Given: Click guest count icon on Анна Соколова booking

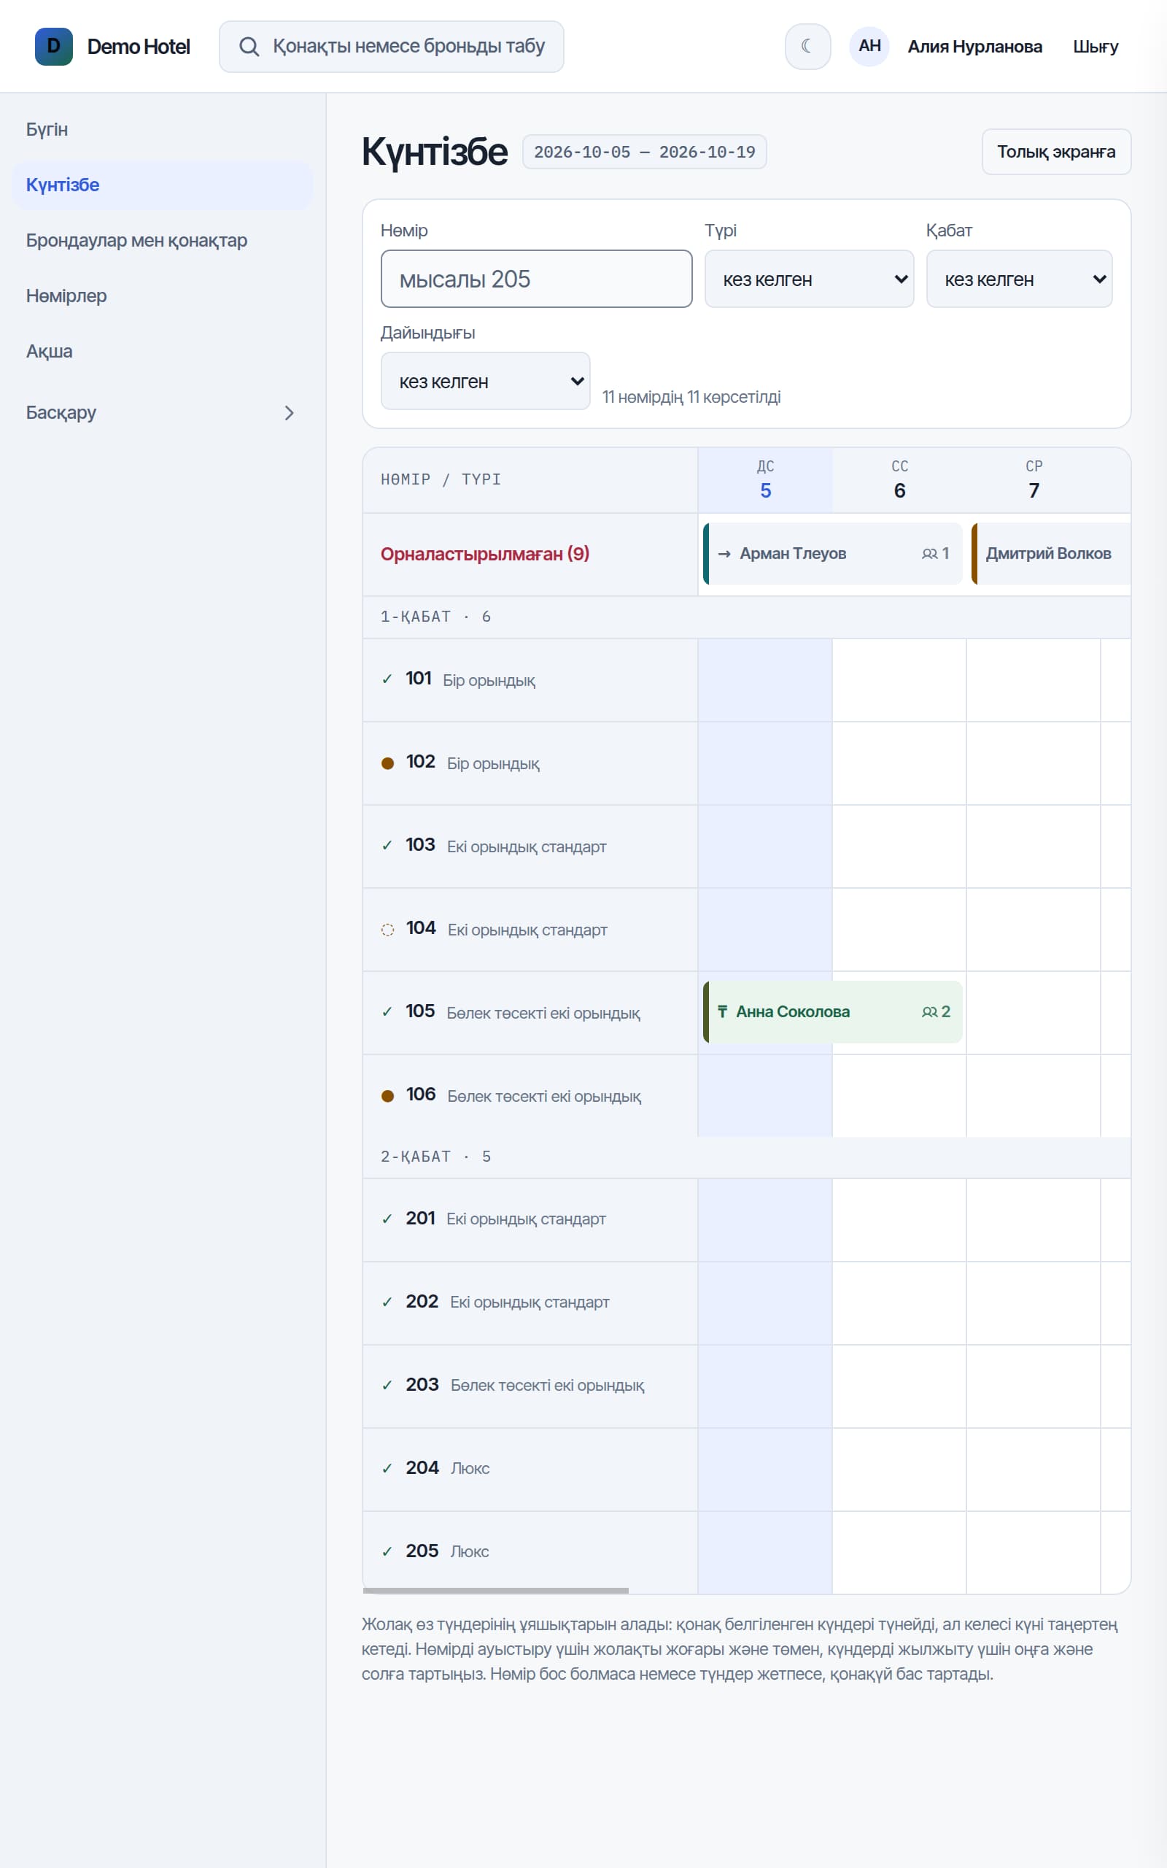Looking at the screenshot, I should (929, 1011).
